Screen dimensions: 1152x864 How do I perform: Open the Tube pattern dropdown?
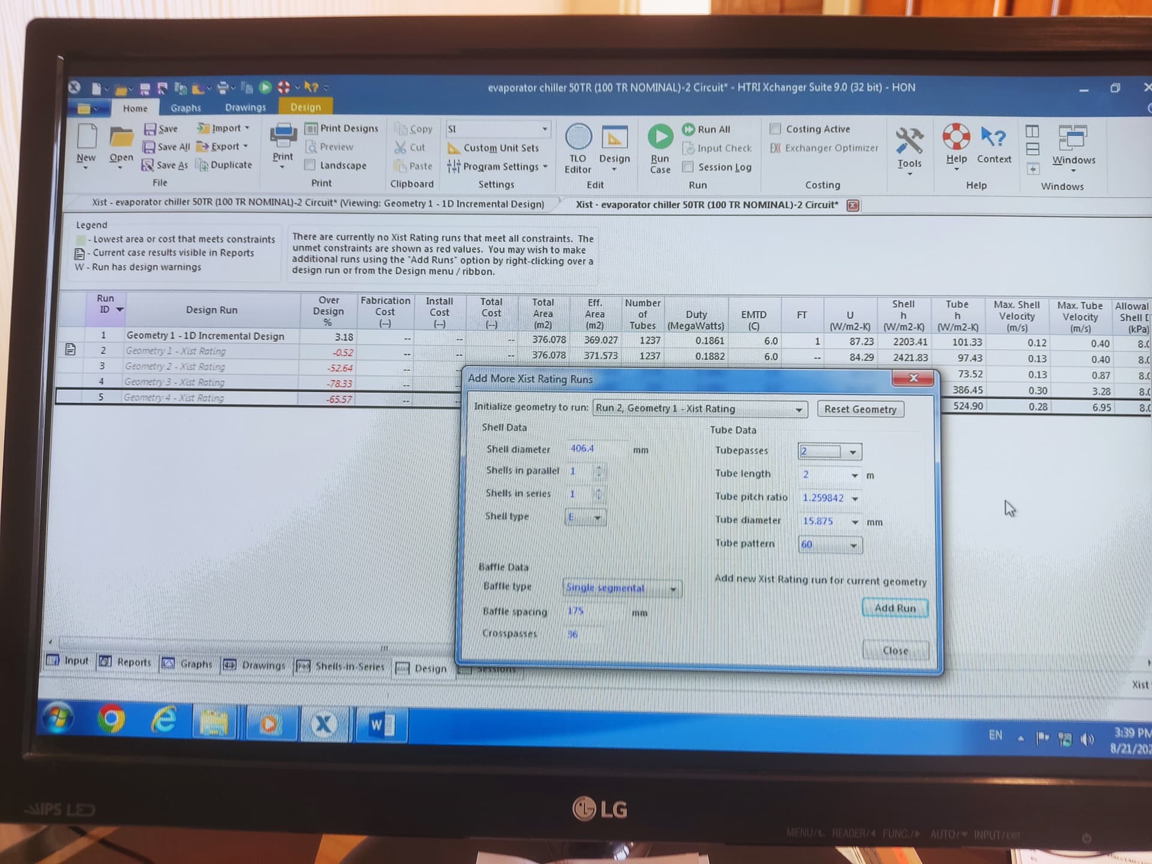point(853,545)
